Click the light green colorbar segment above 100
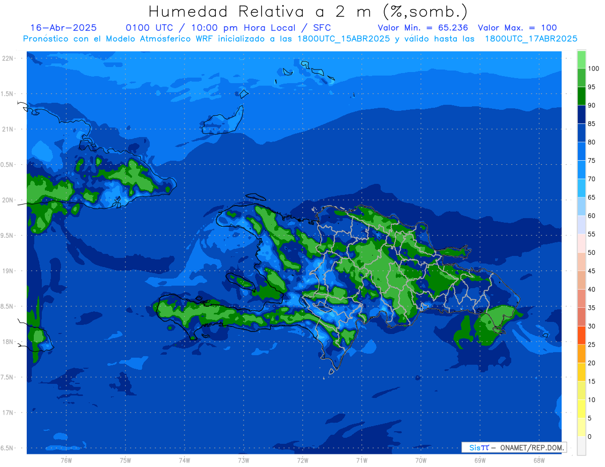This screenshot has height=467, width=605. pos(581,59)
